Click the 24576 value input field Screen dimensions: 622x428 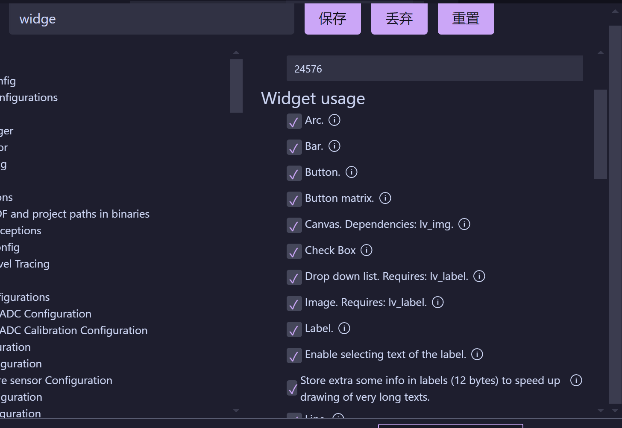(434, 69)
